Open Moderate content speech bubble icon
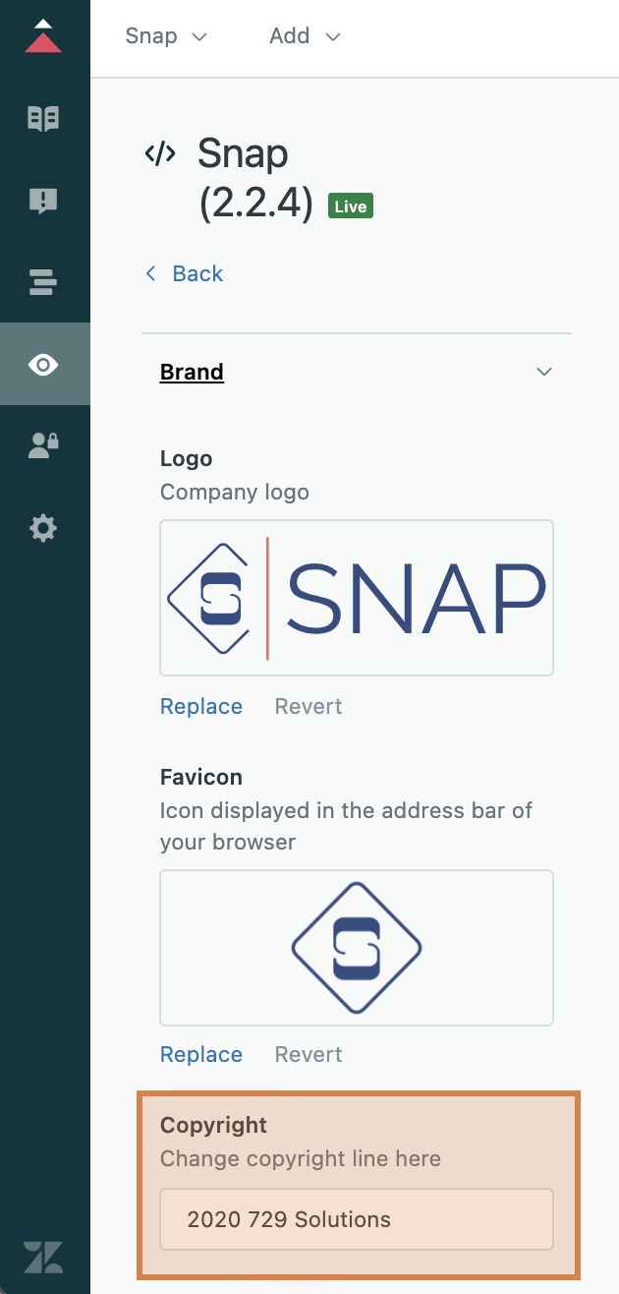This screenshot has width=619, height=1294. click(x=44, y=202)
